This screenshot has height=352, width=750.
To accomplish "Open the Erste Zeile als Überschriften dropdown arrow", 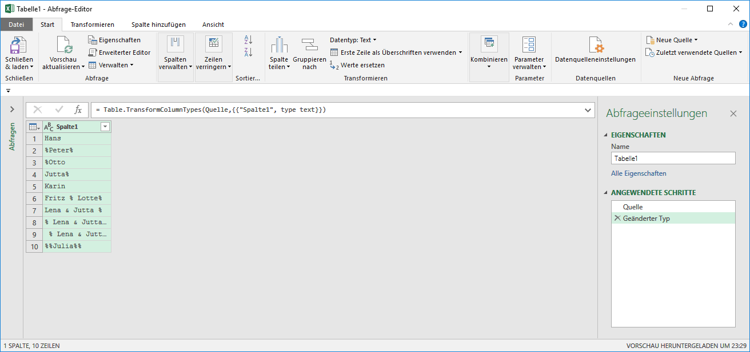I will [460, 52].
